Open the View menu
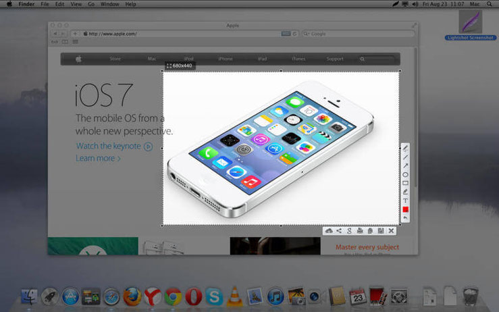This screenshot has height=312, width=499. tap(76, 4)
